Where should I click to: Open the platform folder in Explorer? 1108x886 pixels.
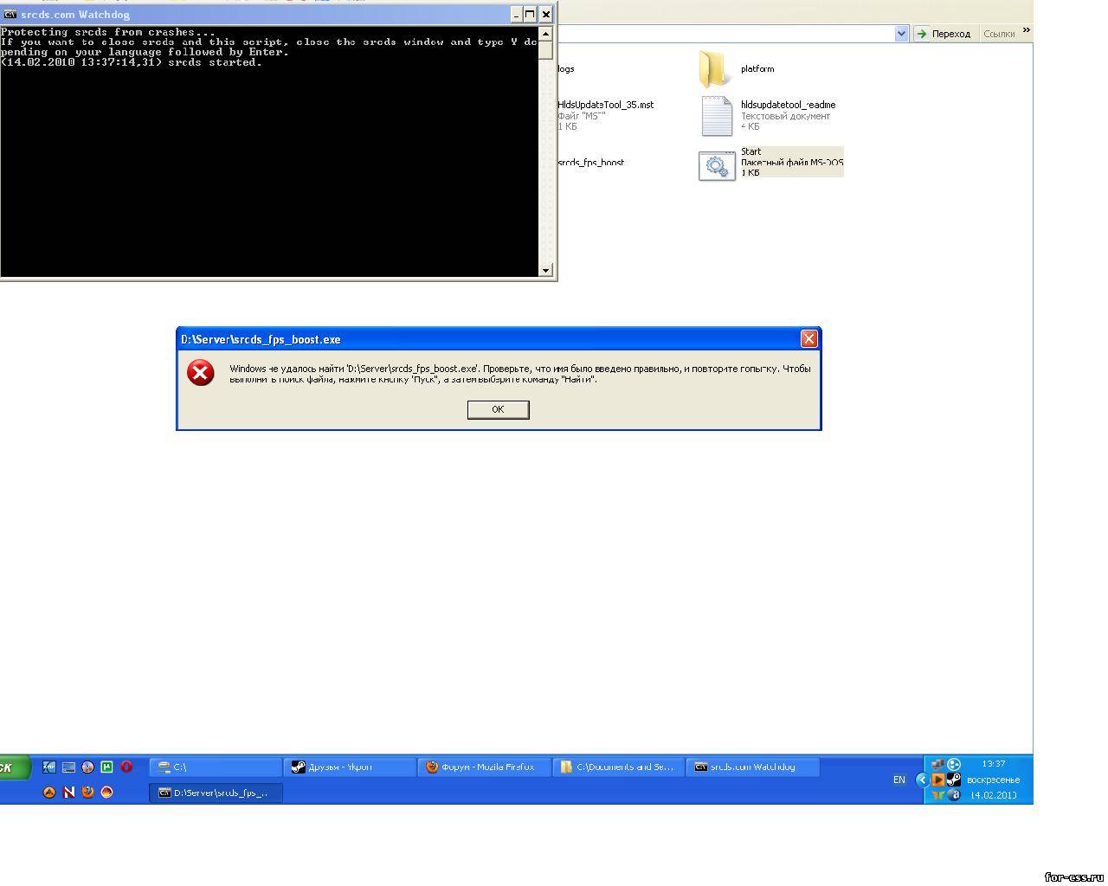[715, 68]
